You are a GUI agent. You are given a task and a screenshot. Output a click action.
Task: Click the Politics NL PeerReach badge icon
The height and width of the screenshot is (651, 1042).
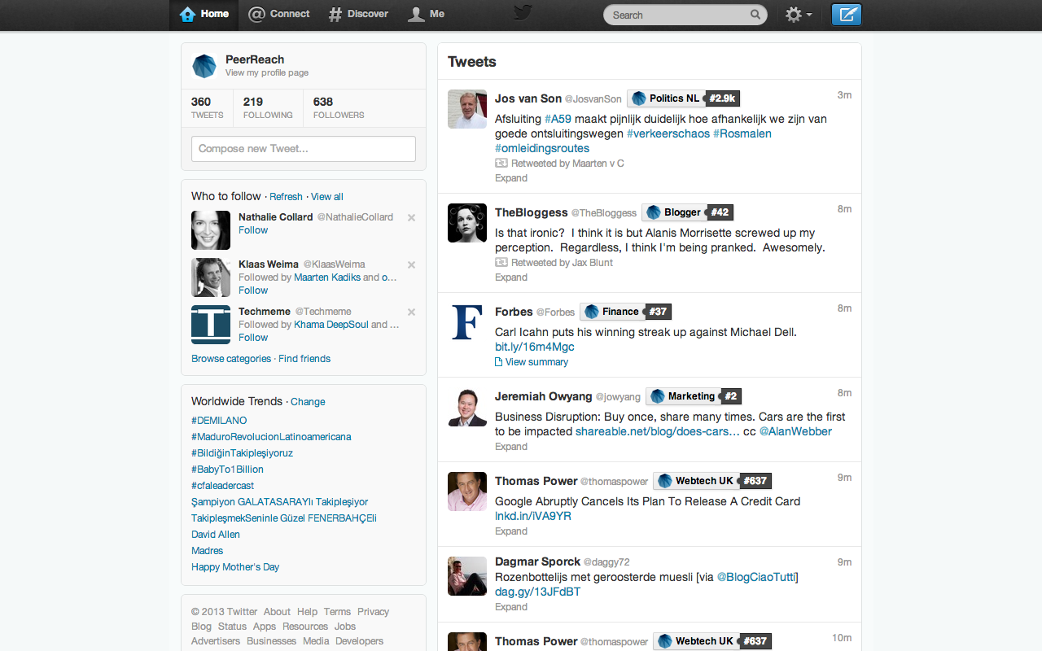[639, 98]
